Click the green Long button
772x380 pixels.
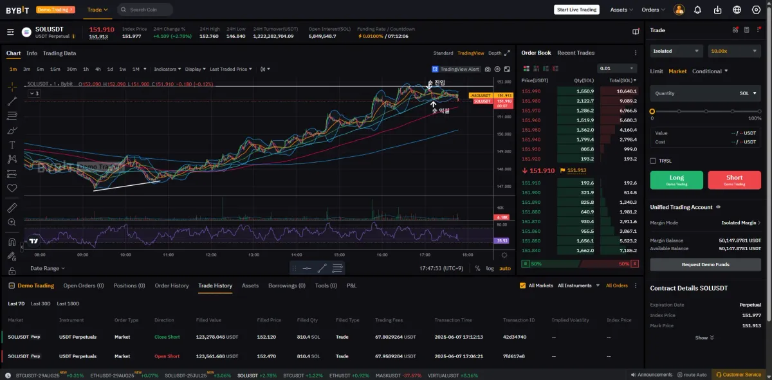click(677, 180)
